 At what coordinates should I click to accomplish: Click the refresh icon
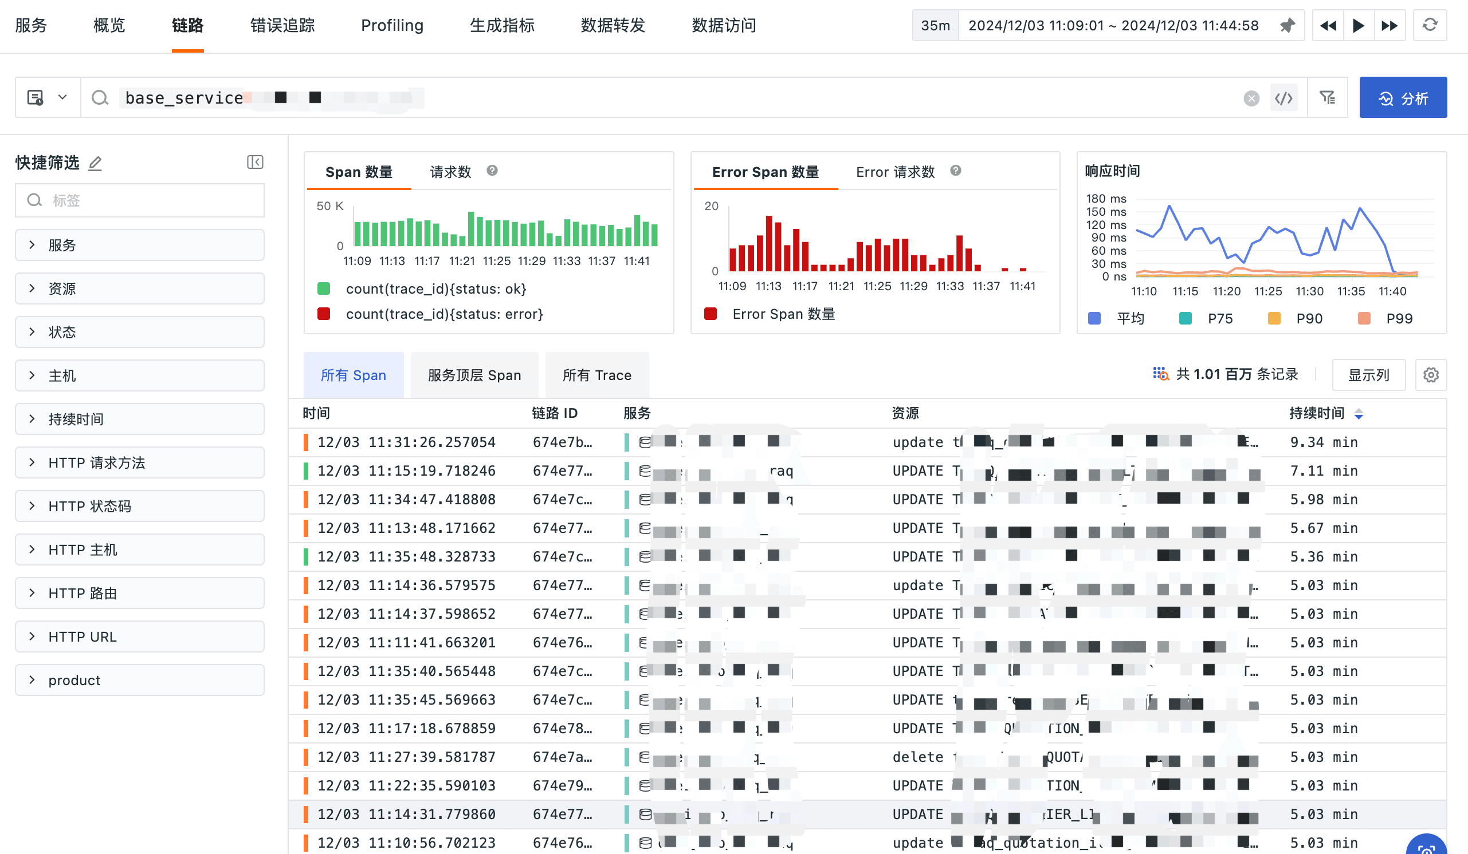click(x=1430, y=26)
